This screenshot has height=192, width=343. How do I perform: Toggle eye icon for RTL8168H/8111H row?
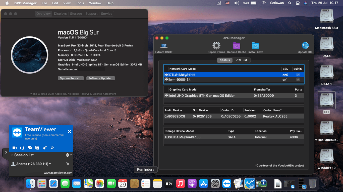pos(166,75)
